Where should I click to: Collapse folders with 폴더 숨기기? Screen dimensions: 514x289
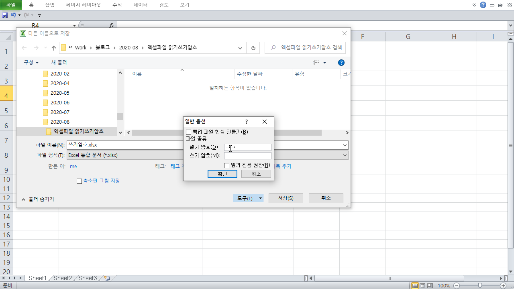37,199
